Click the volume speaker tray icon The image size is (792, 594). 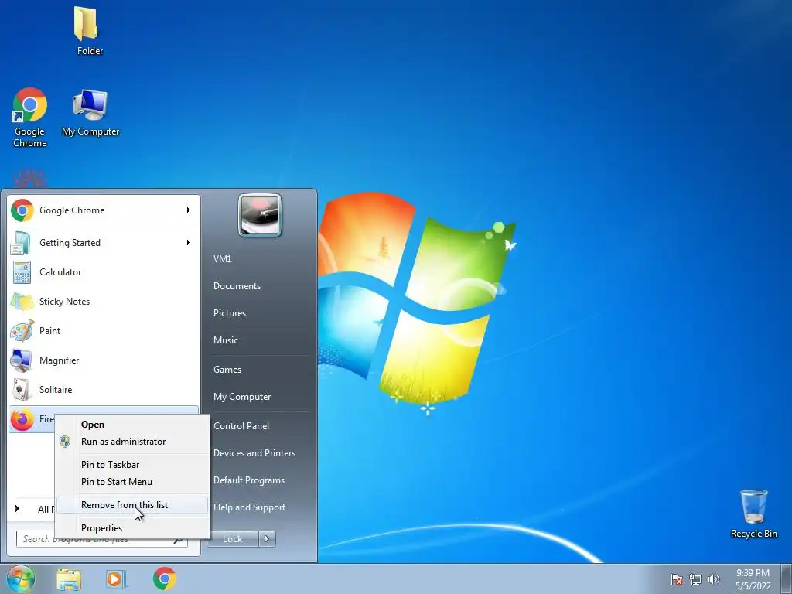point(713,579)
